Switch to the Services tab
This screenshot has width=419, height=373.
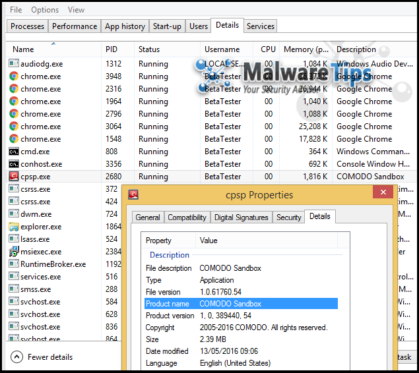tap(261, 26)
